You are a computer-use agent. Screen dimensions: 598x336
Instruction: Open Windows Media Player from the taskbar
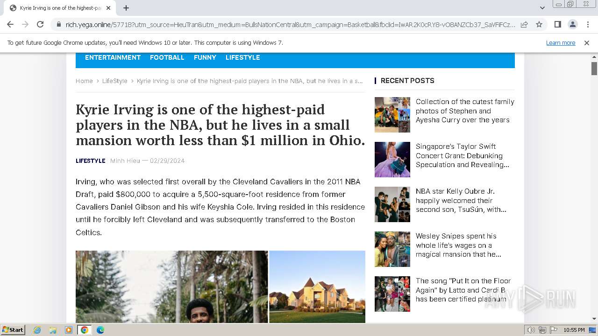pos(69,330)
